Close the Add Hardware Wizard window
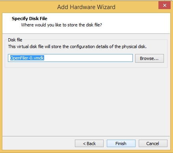 164,5
